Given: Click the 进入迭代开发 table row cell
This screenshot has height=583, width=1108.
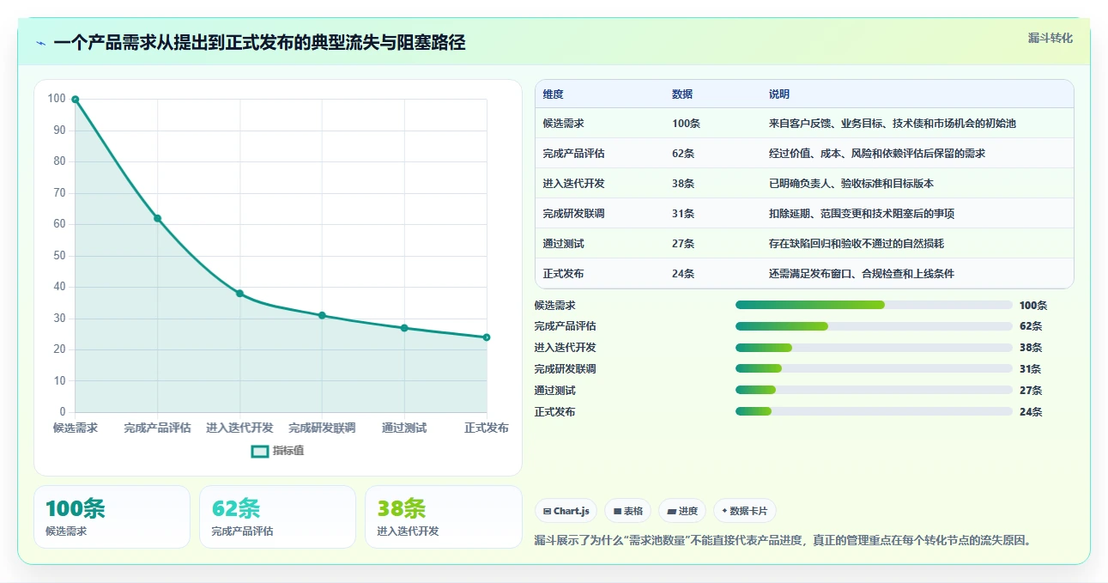Looking at the screenshot, I should [x=574, y=184].
